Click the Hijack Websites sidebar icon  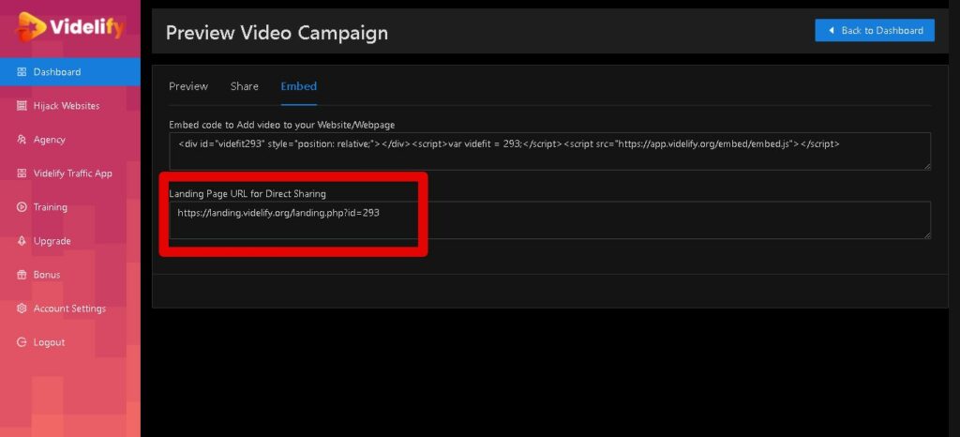coord(22,106)
